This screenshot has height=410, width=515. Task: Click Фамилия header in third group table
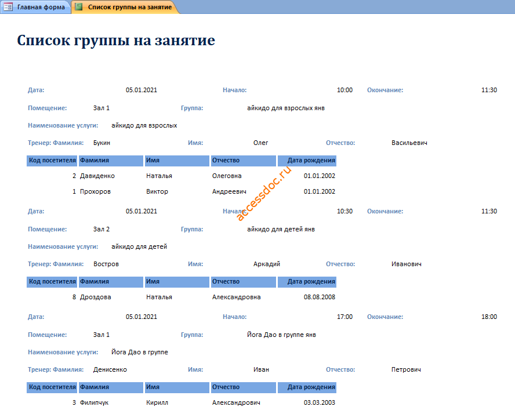pyautogui.click(x=111, y=387)
